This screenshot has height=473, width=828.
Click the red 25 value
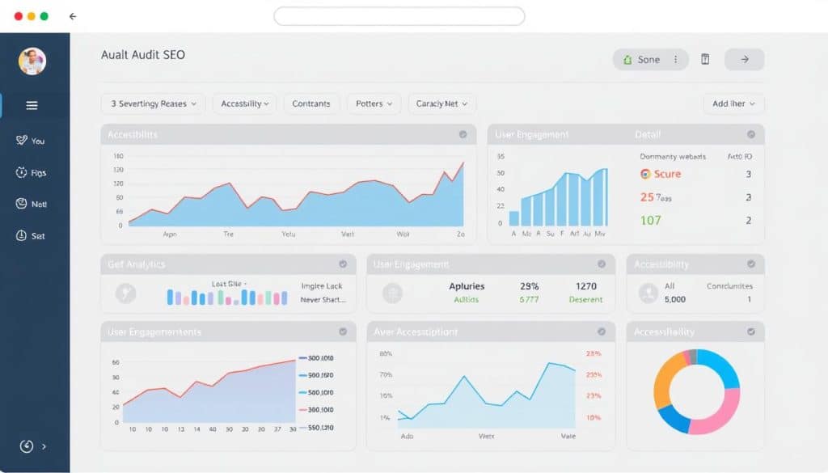point(648,197)
